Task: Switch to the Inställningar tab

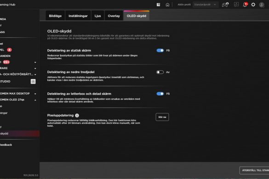Action: 78,16
